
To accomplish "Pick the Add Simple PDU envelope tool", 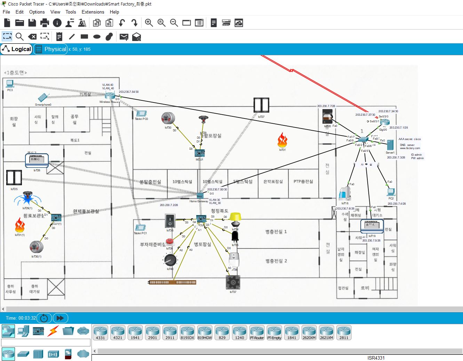I will [123, 36].
